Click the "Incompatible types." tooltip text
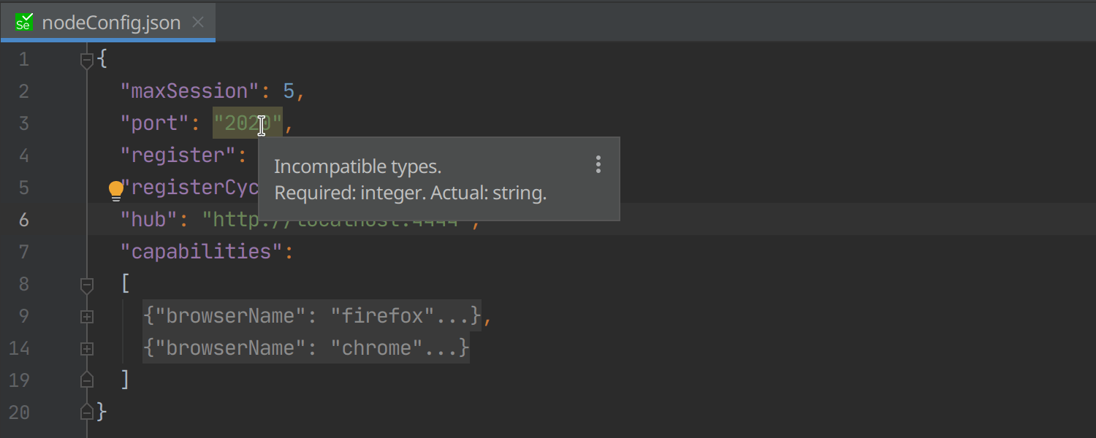1096x438 pixels. coord(357,166)
